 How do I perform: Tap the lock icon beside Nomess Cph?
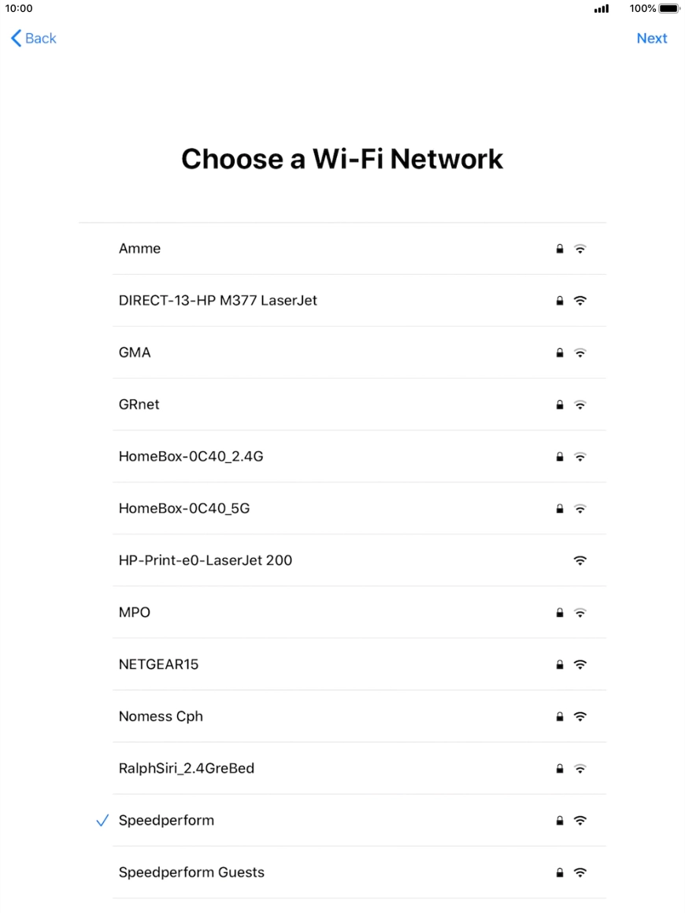pyautogui.click(x=560, y=716)
